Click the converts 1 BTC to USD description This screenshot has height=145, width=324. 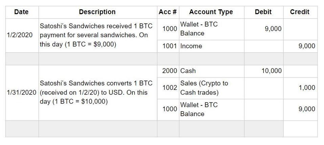point(96,92)
